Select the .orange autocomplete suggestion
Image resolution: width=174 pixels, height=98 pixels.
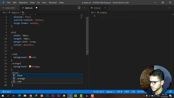click(48, 79)
